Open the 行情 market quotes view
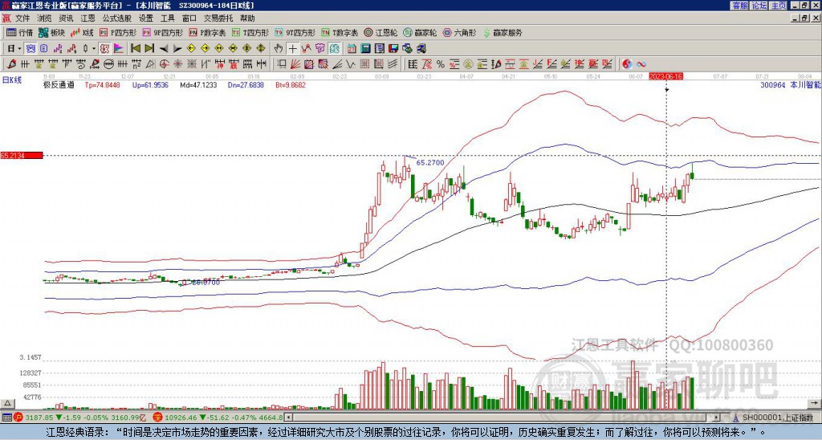Screen dimensions: 822x440 click(x=19, y=32)
